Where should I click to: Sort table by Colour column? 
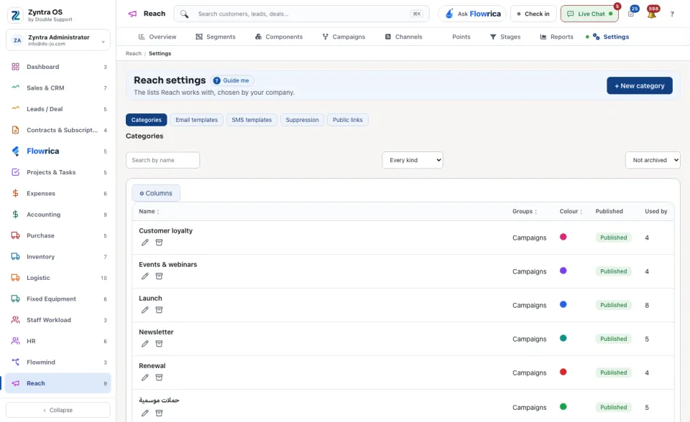coord(571,212)
